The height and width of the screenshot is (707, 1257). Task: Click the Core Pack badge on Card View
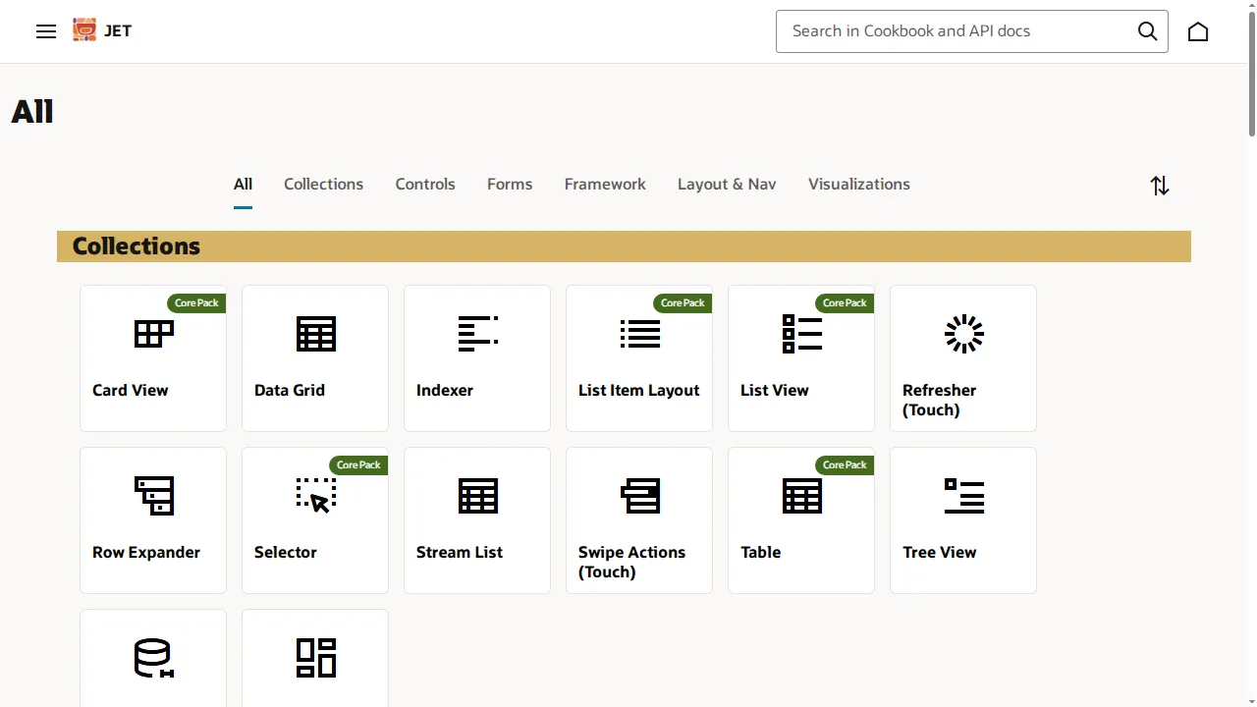(196, 303)
